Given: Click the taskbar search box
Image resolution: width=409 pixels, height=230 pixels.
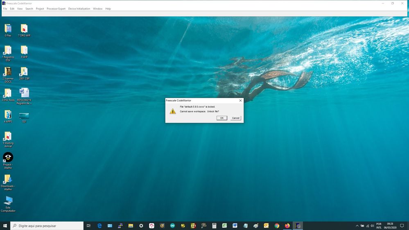Looking at the screenshot, I should (x=47, y=225).
